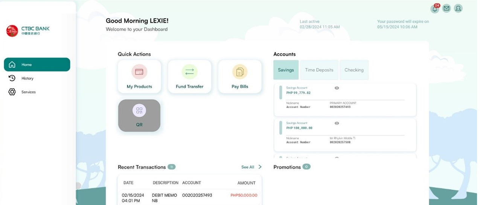
Task: Open notifications bell with 24 badge
Action: pyautogui.click(x=435, y=8)
